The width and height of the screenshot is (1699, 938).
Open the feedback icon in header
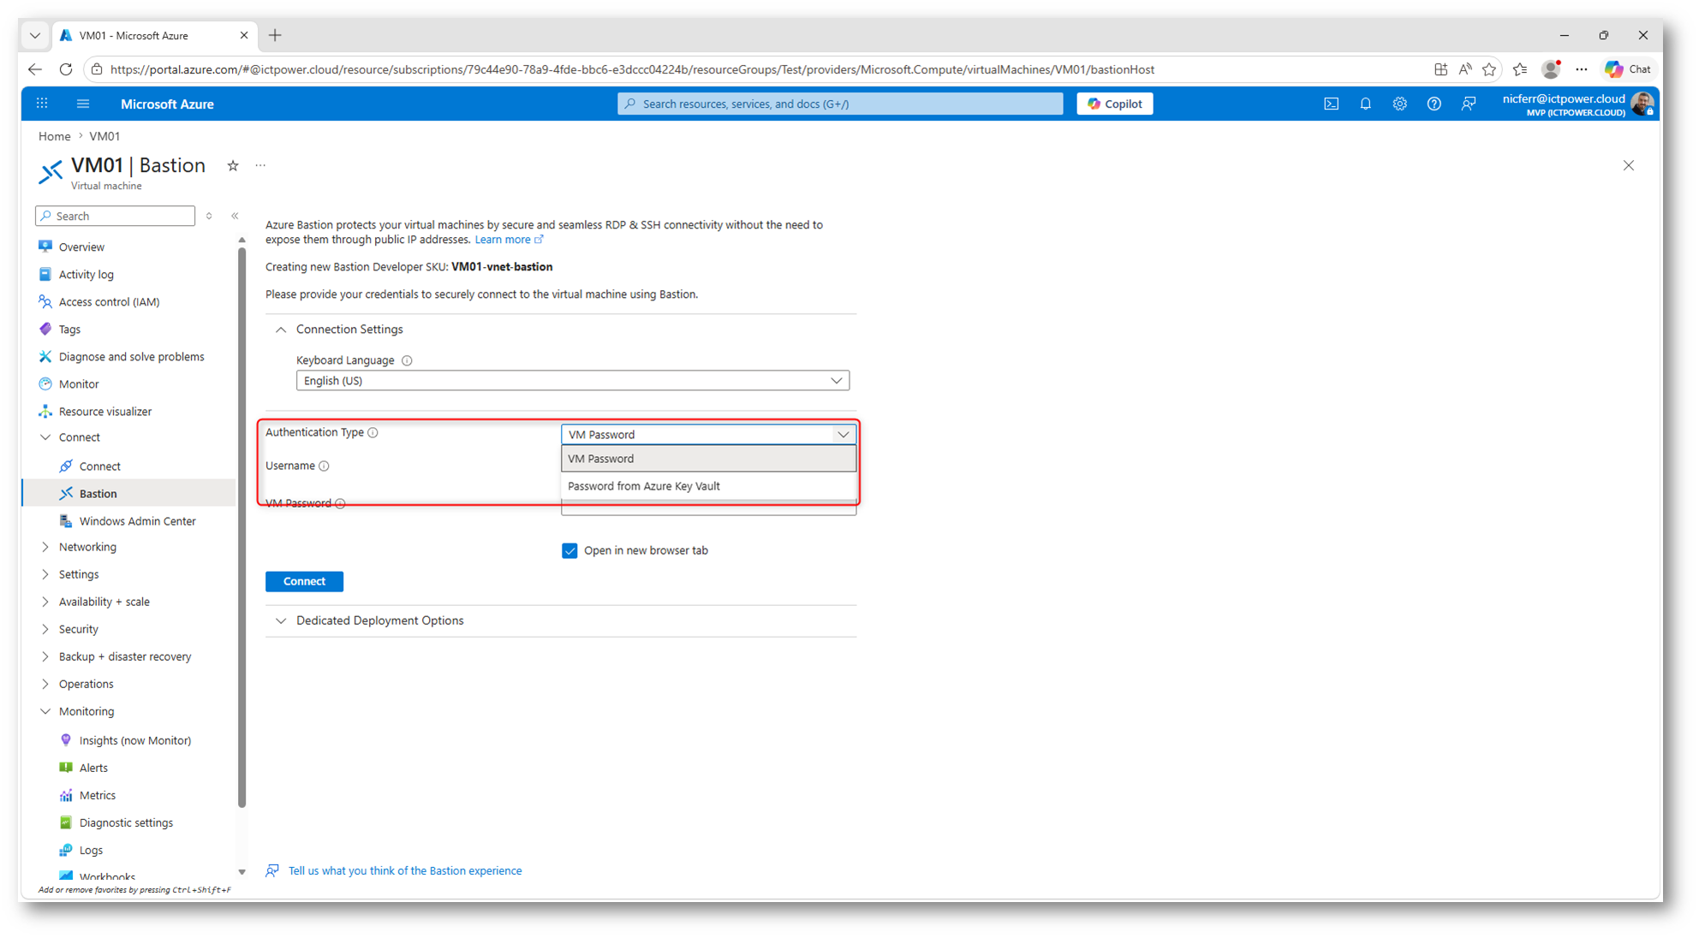click(x=1469, y=104)
